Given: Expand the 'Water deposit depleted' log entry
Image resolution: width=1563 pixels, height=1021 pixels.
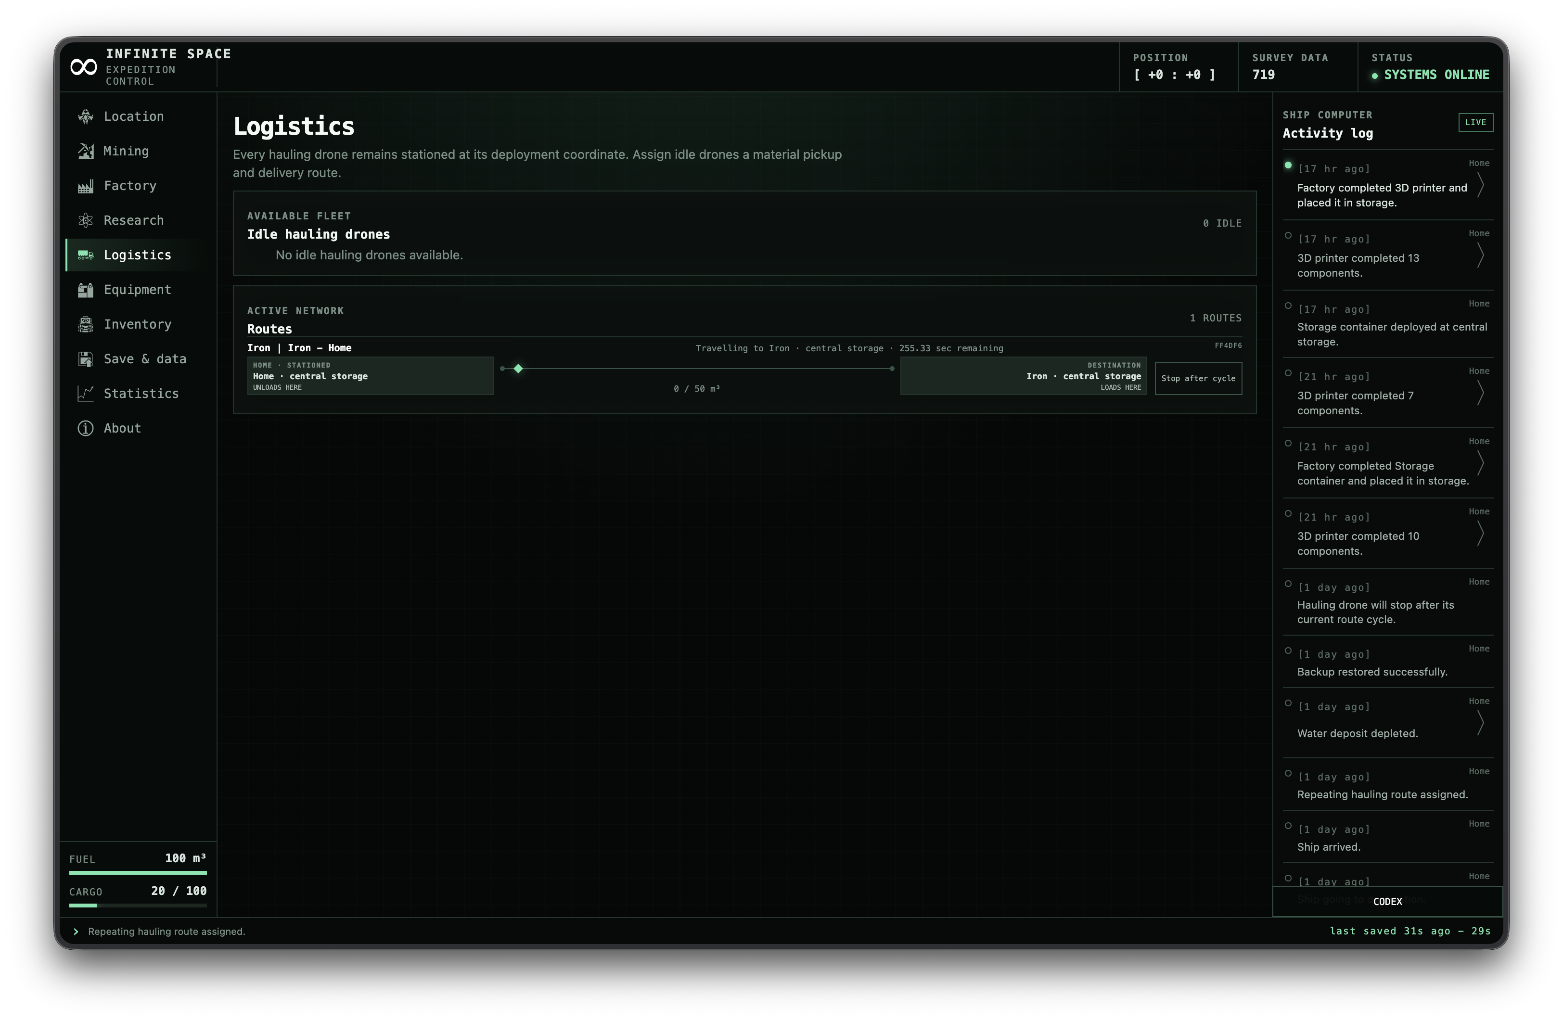Looking at the screenshot, I should point(1480,724).
